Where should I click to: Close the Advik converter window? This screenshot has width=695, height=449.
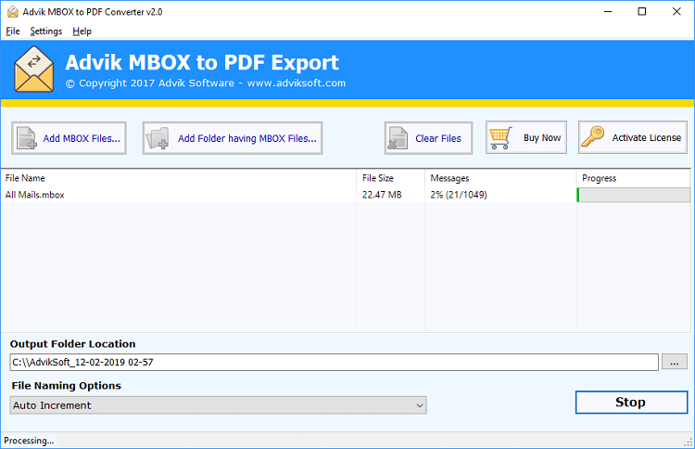[x=676, y=11]
